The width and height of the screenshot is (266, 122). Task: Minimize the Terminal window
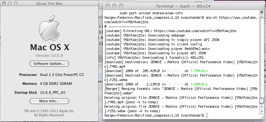point(114,6)
